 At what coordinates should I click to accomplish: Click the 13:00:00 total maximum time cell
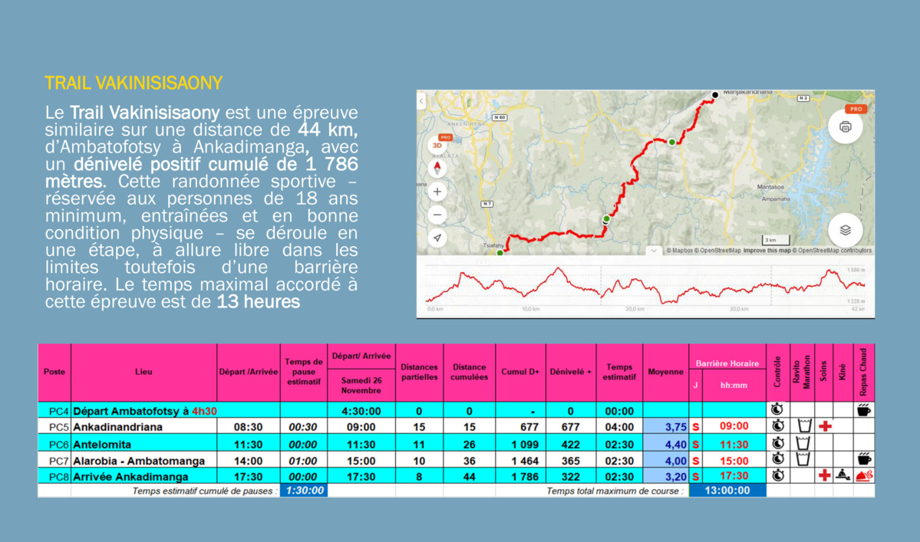[727, 491]
